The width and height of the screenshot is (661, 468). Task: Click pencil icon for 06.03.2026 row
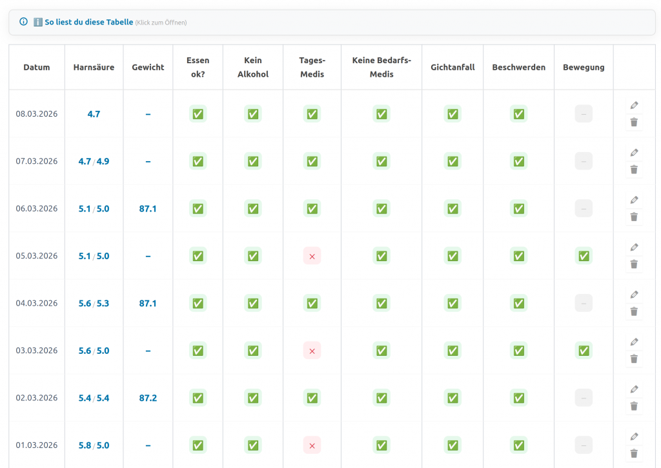(x=634, y=200)
